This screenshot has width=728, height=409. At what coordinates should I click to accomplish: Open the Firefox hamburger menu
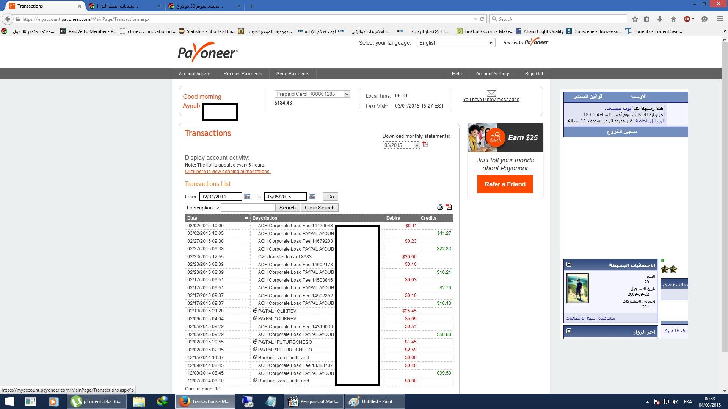720,19
